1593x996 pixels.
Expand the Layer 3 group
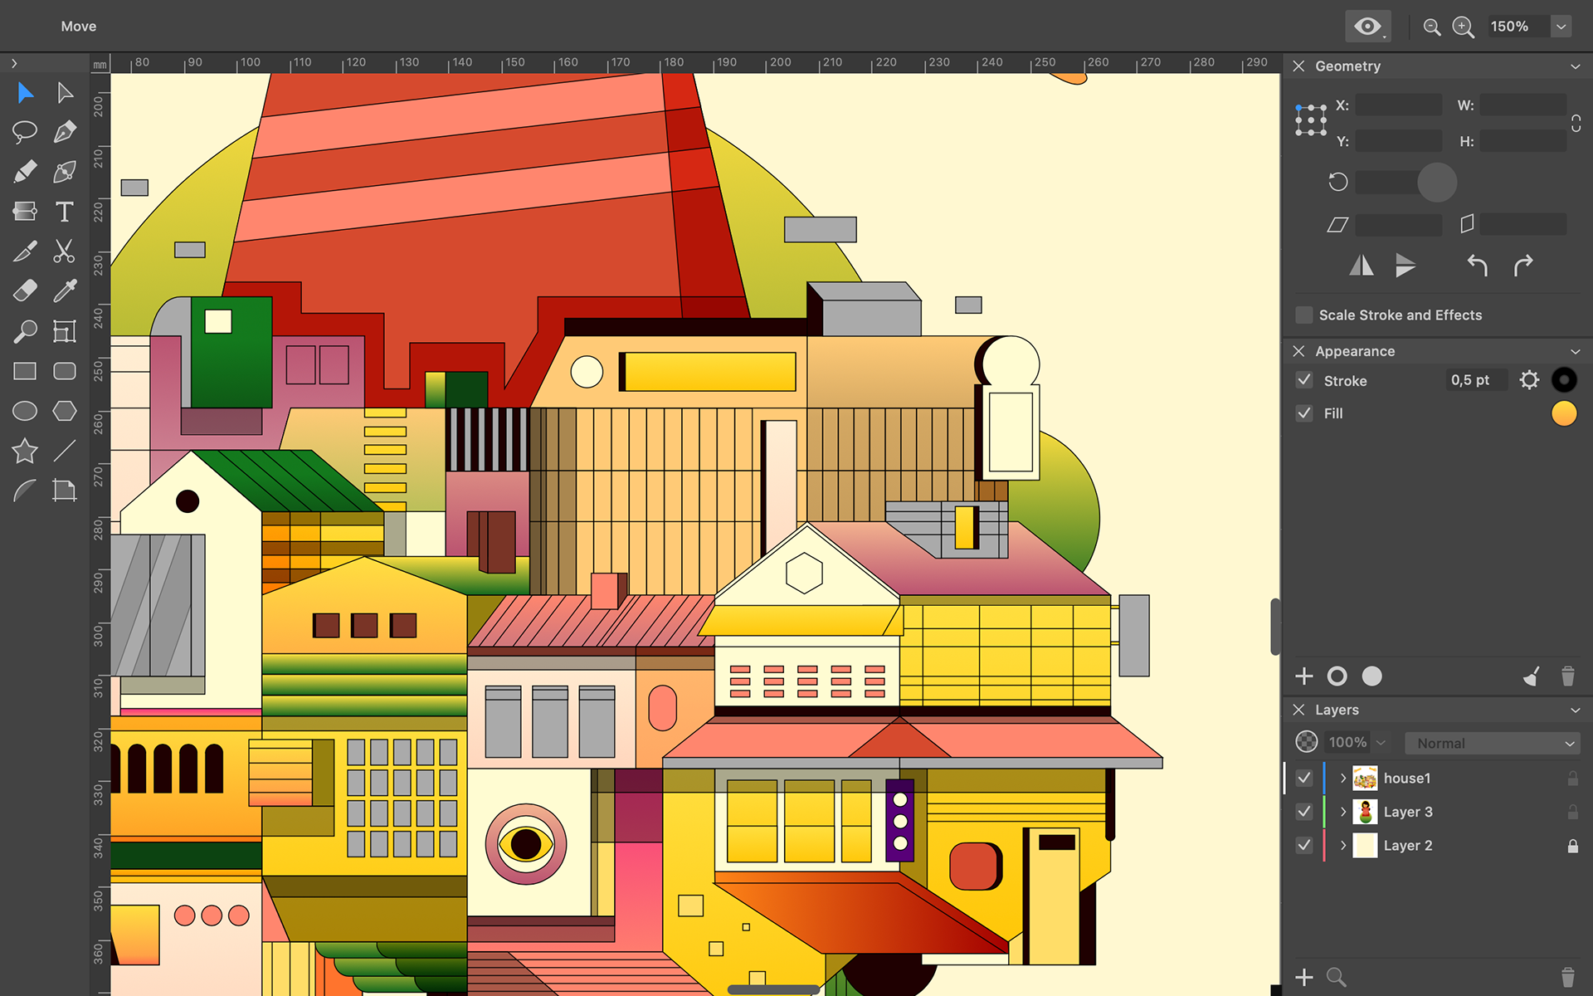[x=1342, y=812]
